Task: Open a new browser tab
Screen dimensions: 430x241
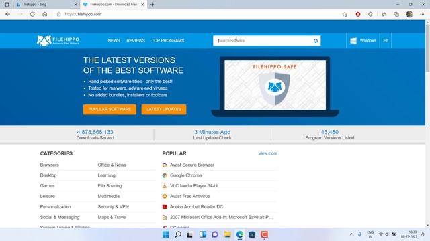Action: [x=152, y=5]
